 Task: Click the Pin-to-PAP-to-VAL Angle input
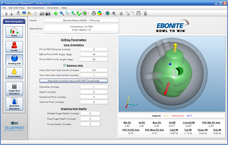(x=94, y=59)
